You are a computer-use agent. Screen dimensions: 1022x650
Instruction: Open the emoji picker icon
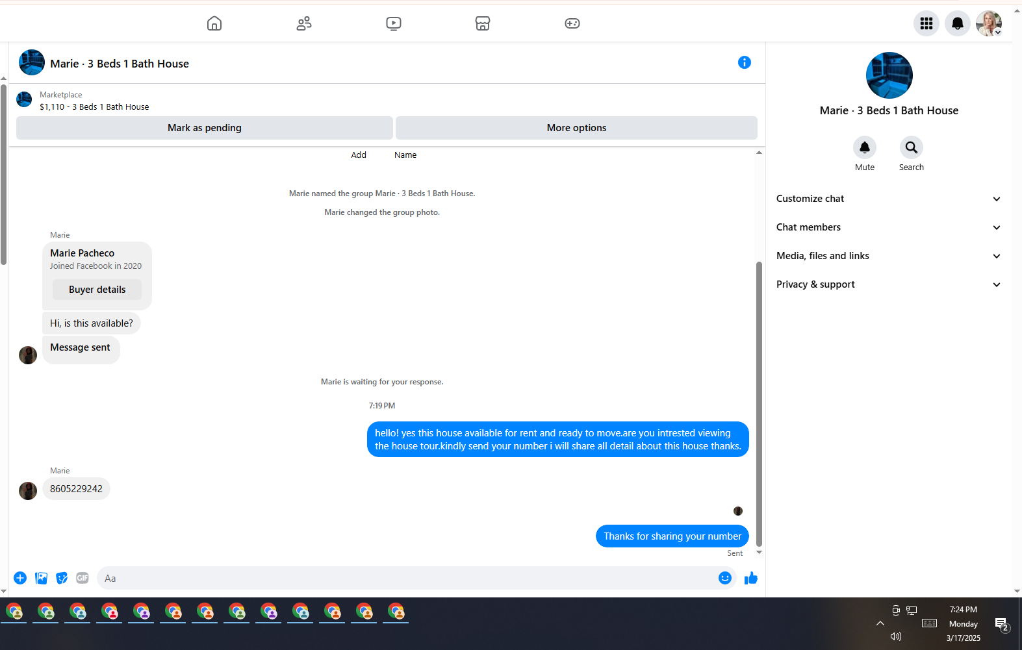(x=725, y=578)
